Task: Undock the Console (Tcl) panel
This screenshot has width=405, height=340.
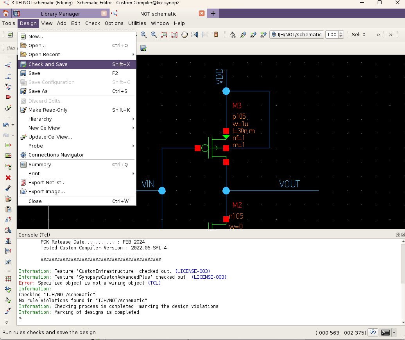Action: pyautogui.click(x=398, y=235)
